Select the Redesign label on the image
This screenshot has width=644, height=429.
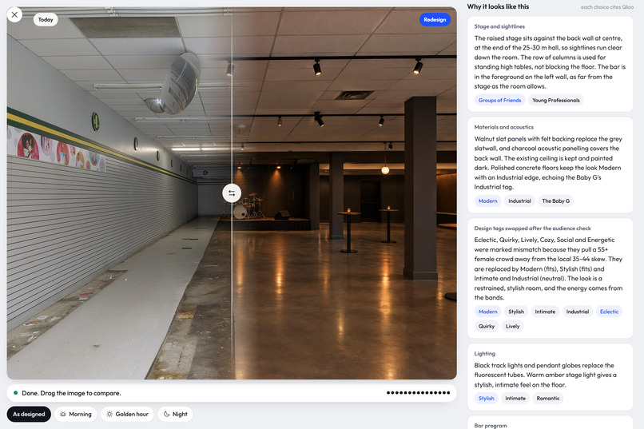(435, 19)
